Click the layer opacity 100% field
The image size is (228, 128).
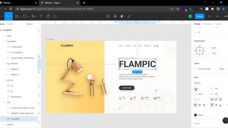(x=222, y=69)
